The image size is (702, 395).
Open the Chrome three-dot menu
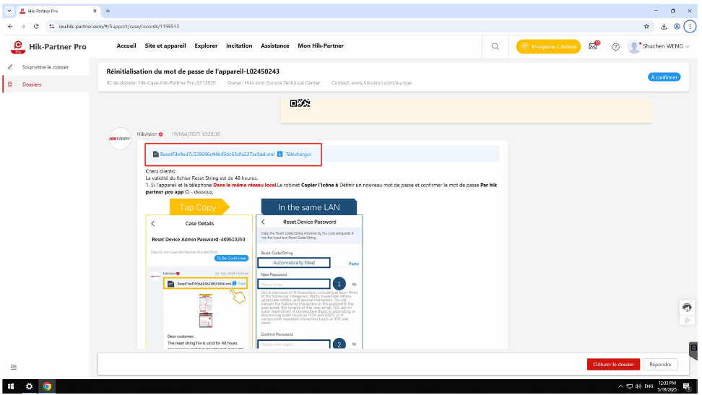click(690, 27)
